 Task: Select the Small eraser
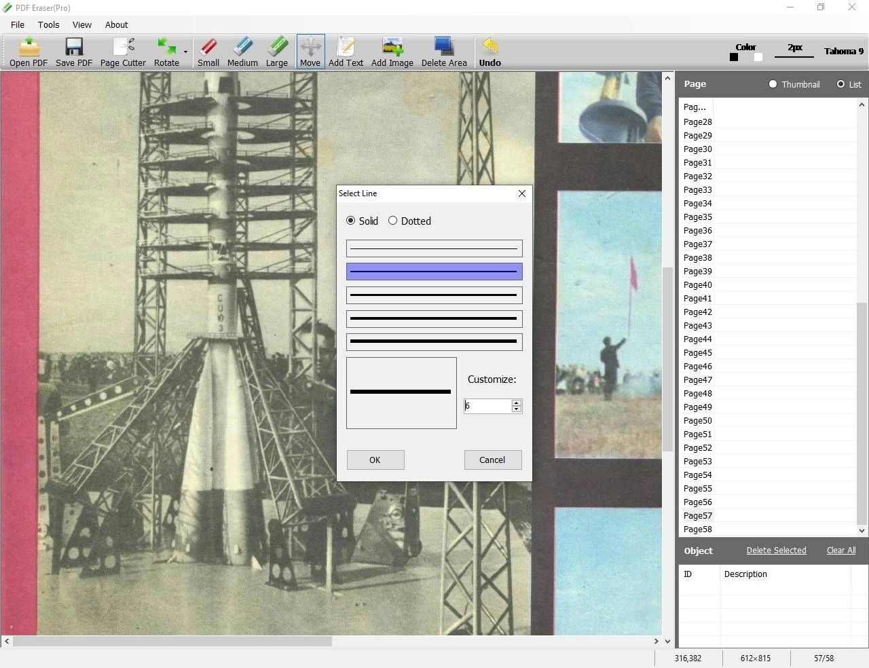pos(208,52)
